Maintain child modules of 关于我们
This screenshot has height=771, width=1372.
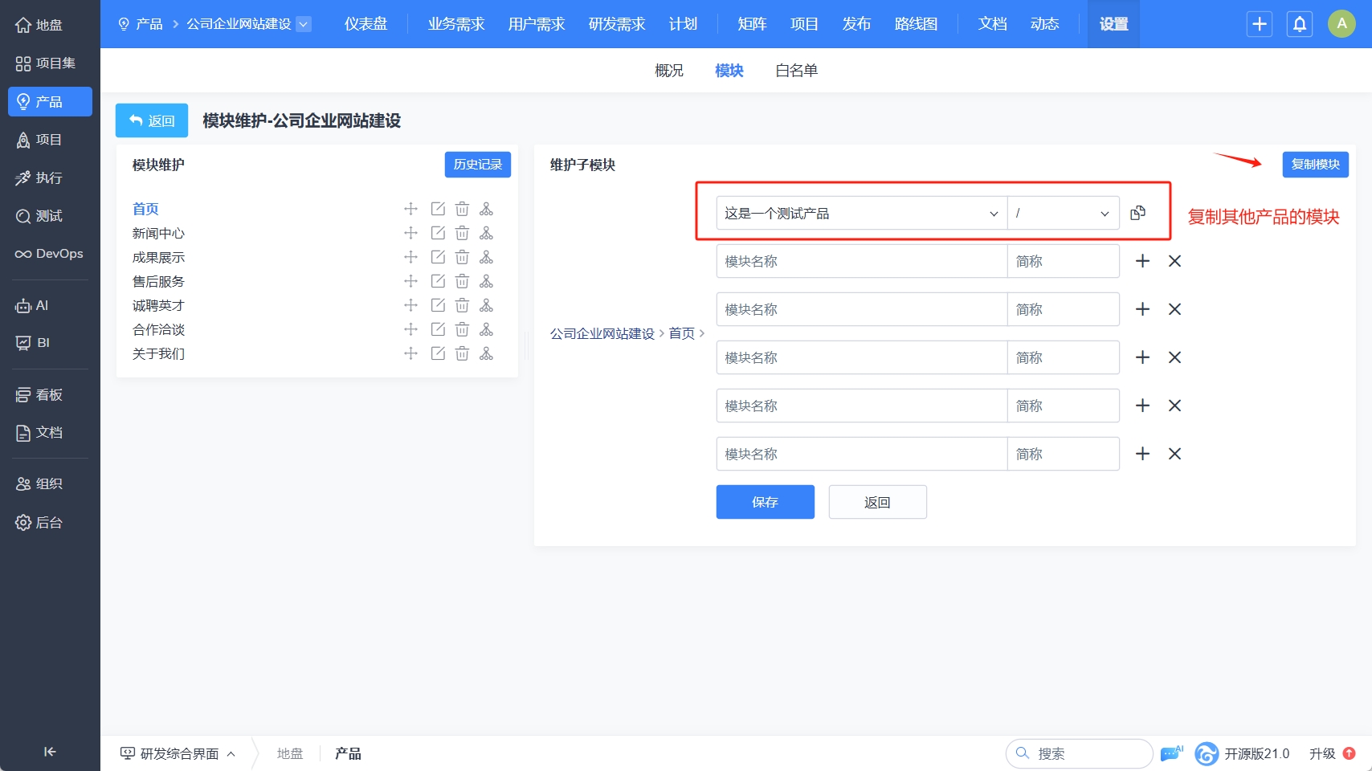pyautogui.click(x=486, y=353)
